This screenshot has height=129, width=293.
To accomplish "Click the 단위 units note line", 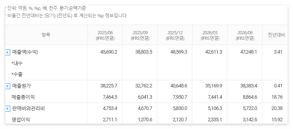I will pos(46,8).
